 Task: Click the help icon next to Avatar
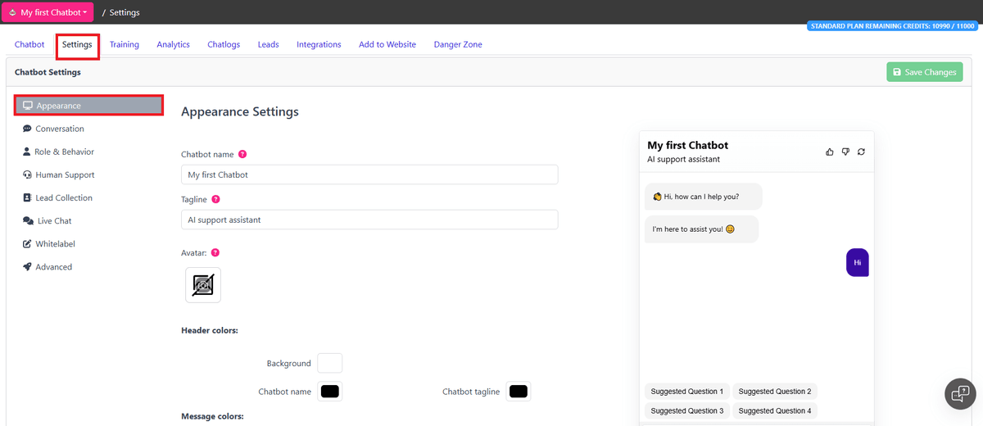215,252
